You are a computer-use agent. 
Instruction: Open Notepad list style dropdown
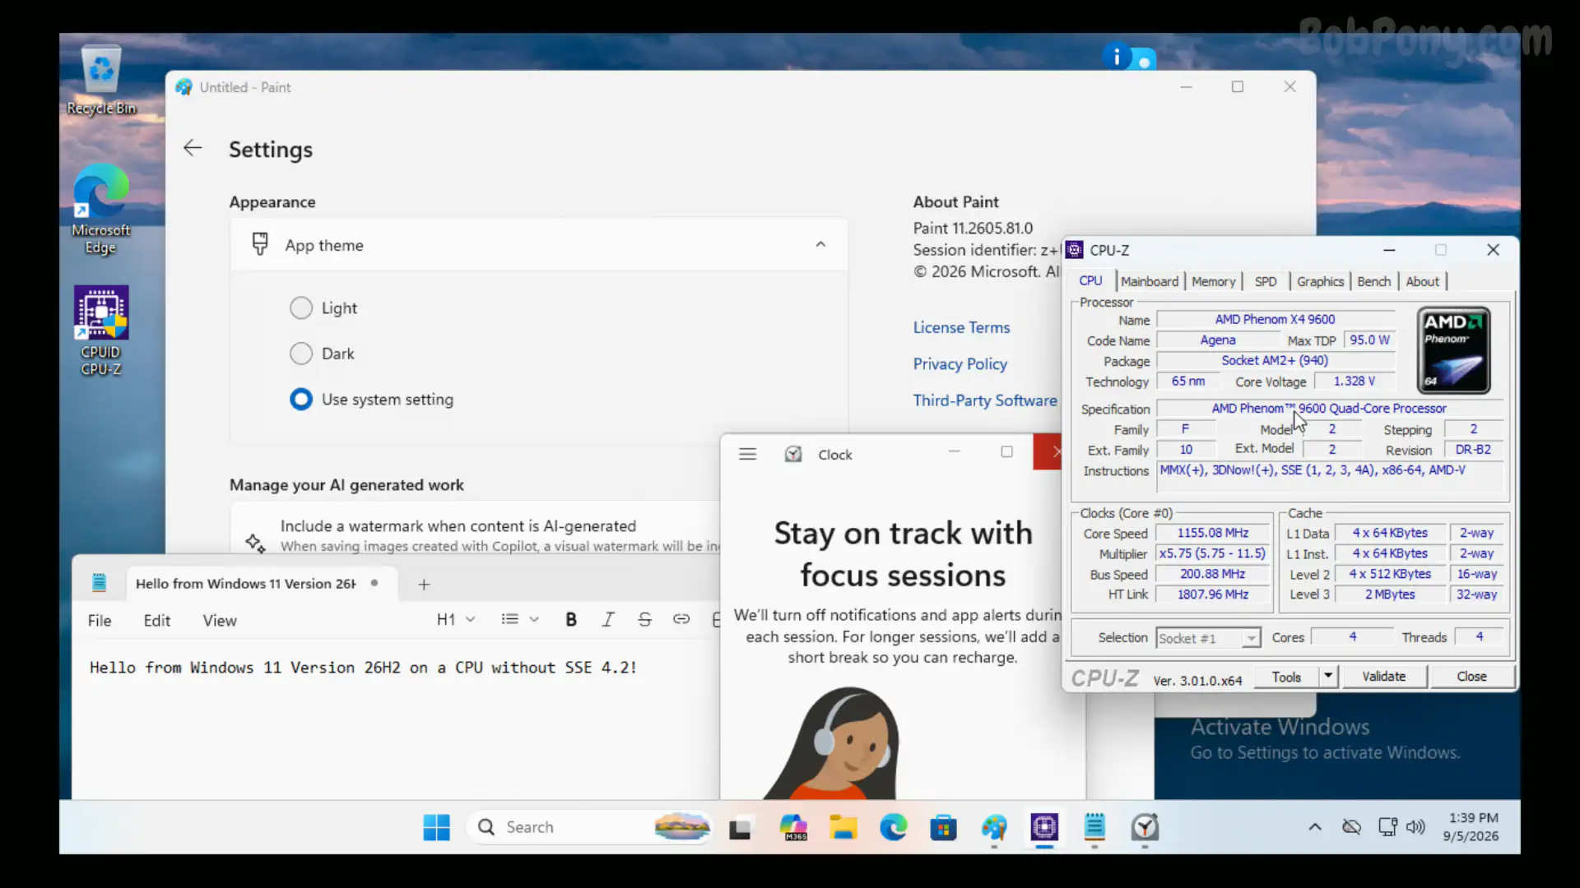point(520,620)
